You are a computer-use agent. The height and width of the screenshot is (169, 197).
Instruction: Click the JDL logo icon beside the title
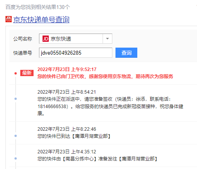coord(9,19)
